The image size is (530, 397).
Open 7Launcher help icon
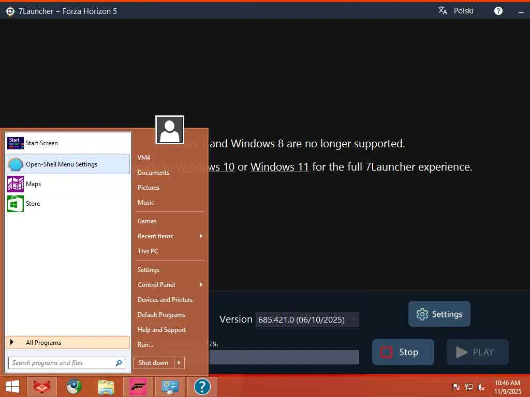click(498, 11)
